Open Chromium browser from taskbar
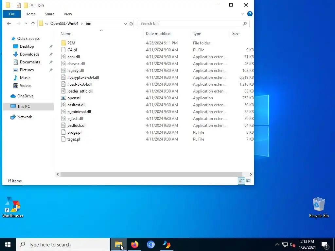335x251 pixels. [150, 244]
